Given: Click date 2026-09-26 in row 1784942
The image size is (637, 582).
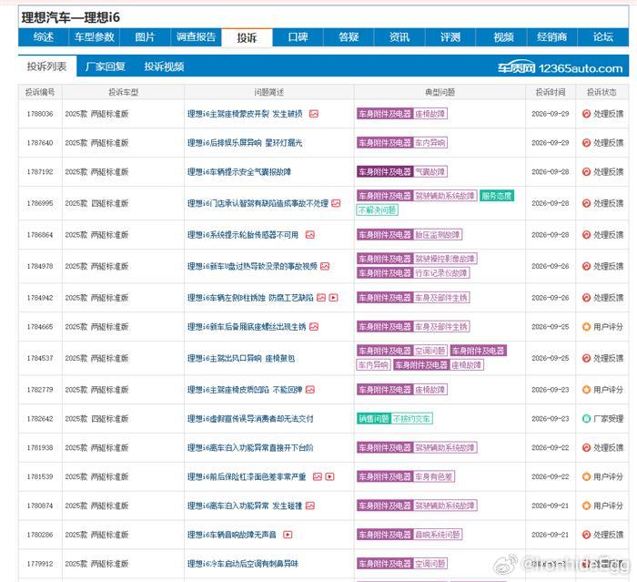Looking at the screenshot, I should 551,298.
